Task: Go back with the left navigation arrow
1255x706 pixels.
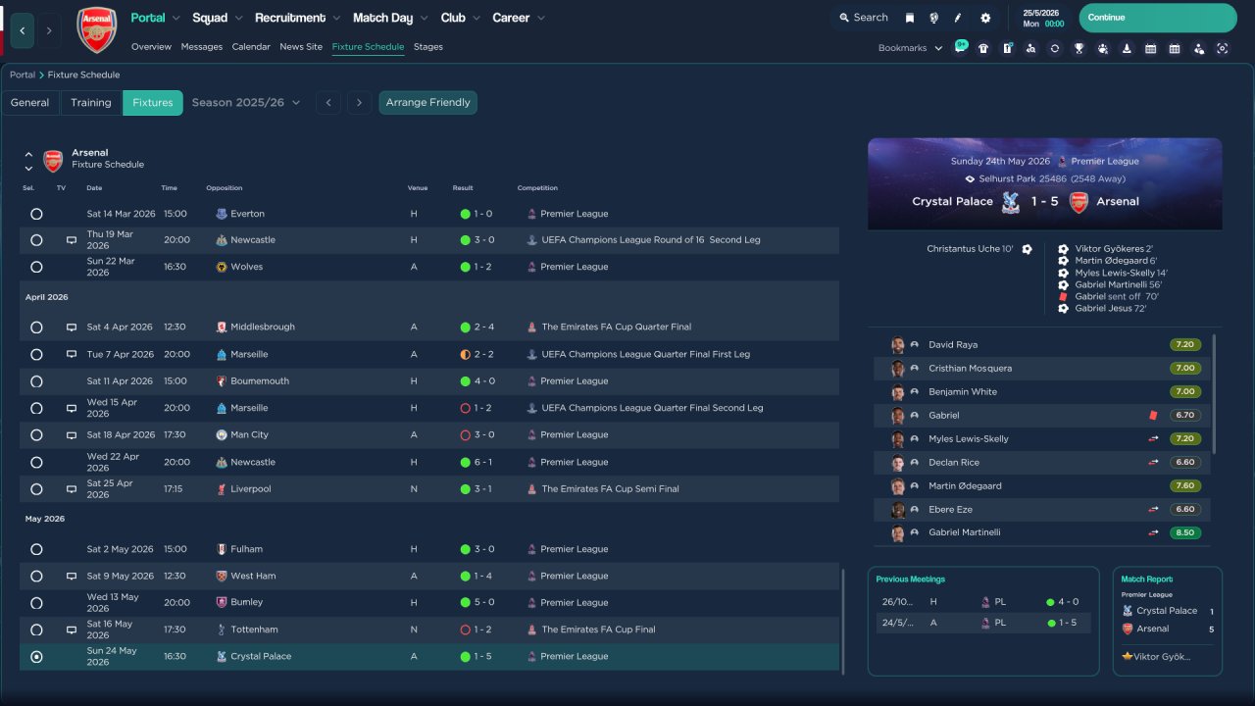Action: [23, 30]
